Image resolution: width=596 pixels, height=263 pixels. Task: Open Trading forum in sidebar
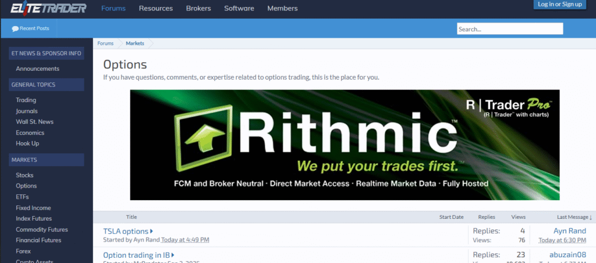click(x=26, y=100)
